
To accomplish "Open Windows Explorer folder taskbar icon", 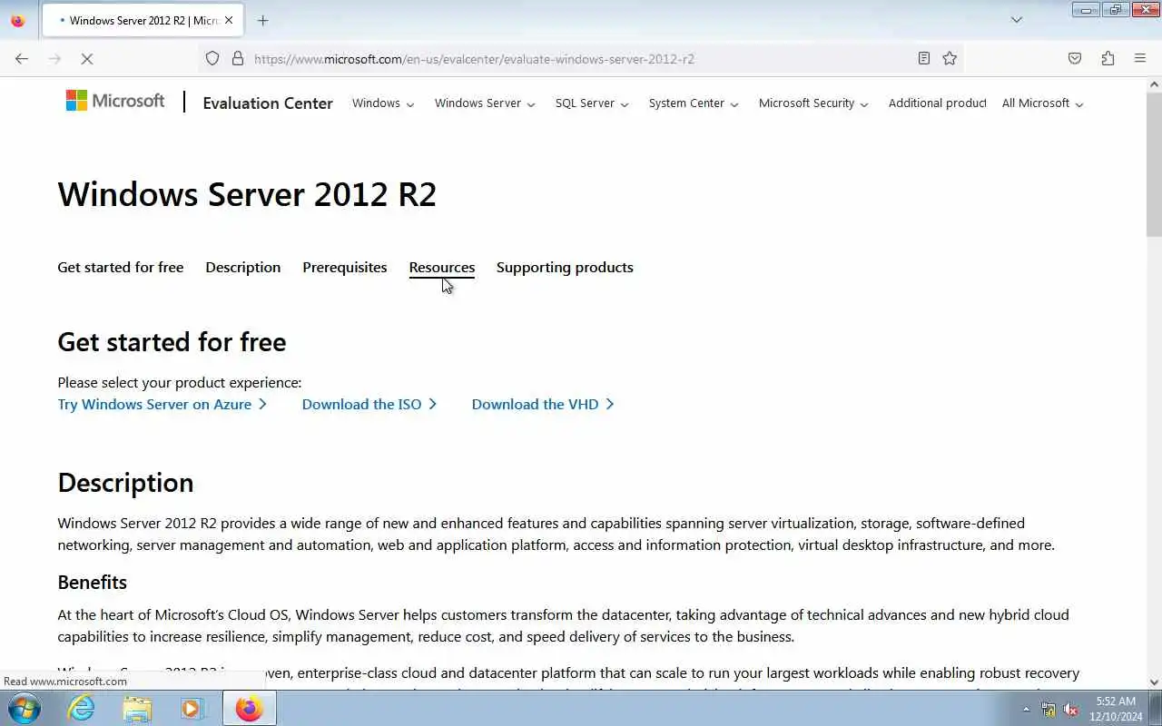I will pos(137,708).
